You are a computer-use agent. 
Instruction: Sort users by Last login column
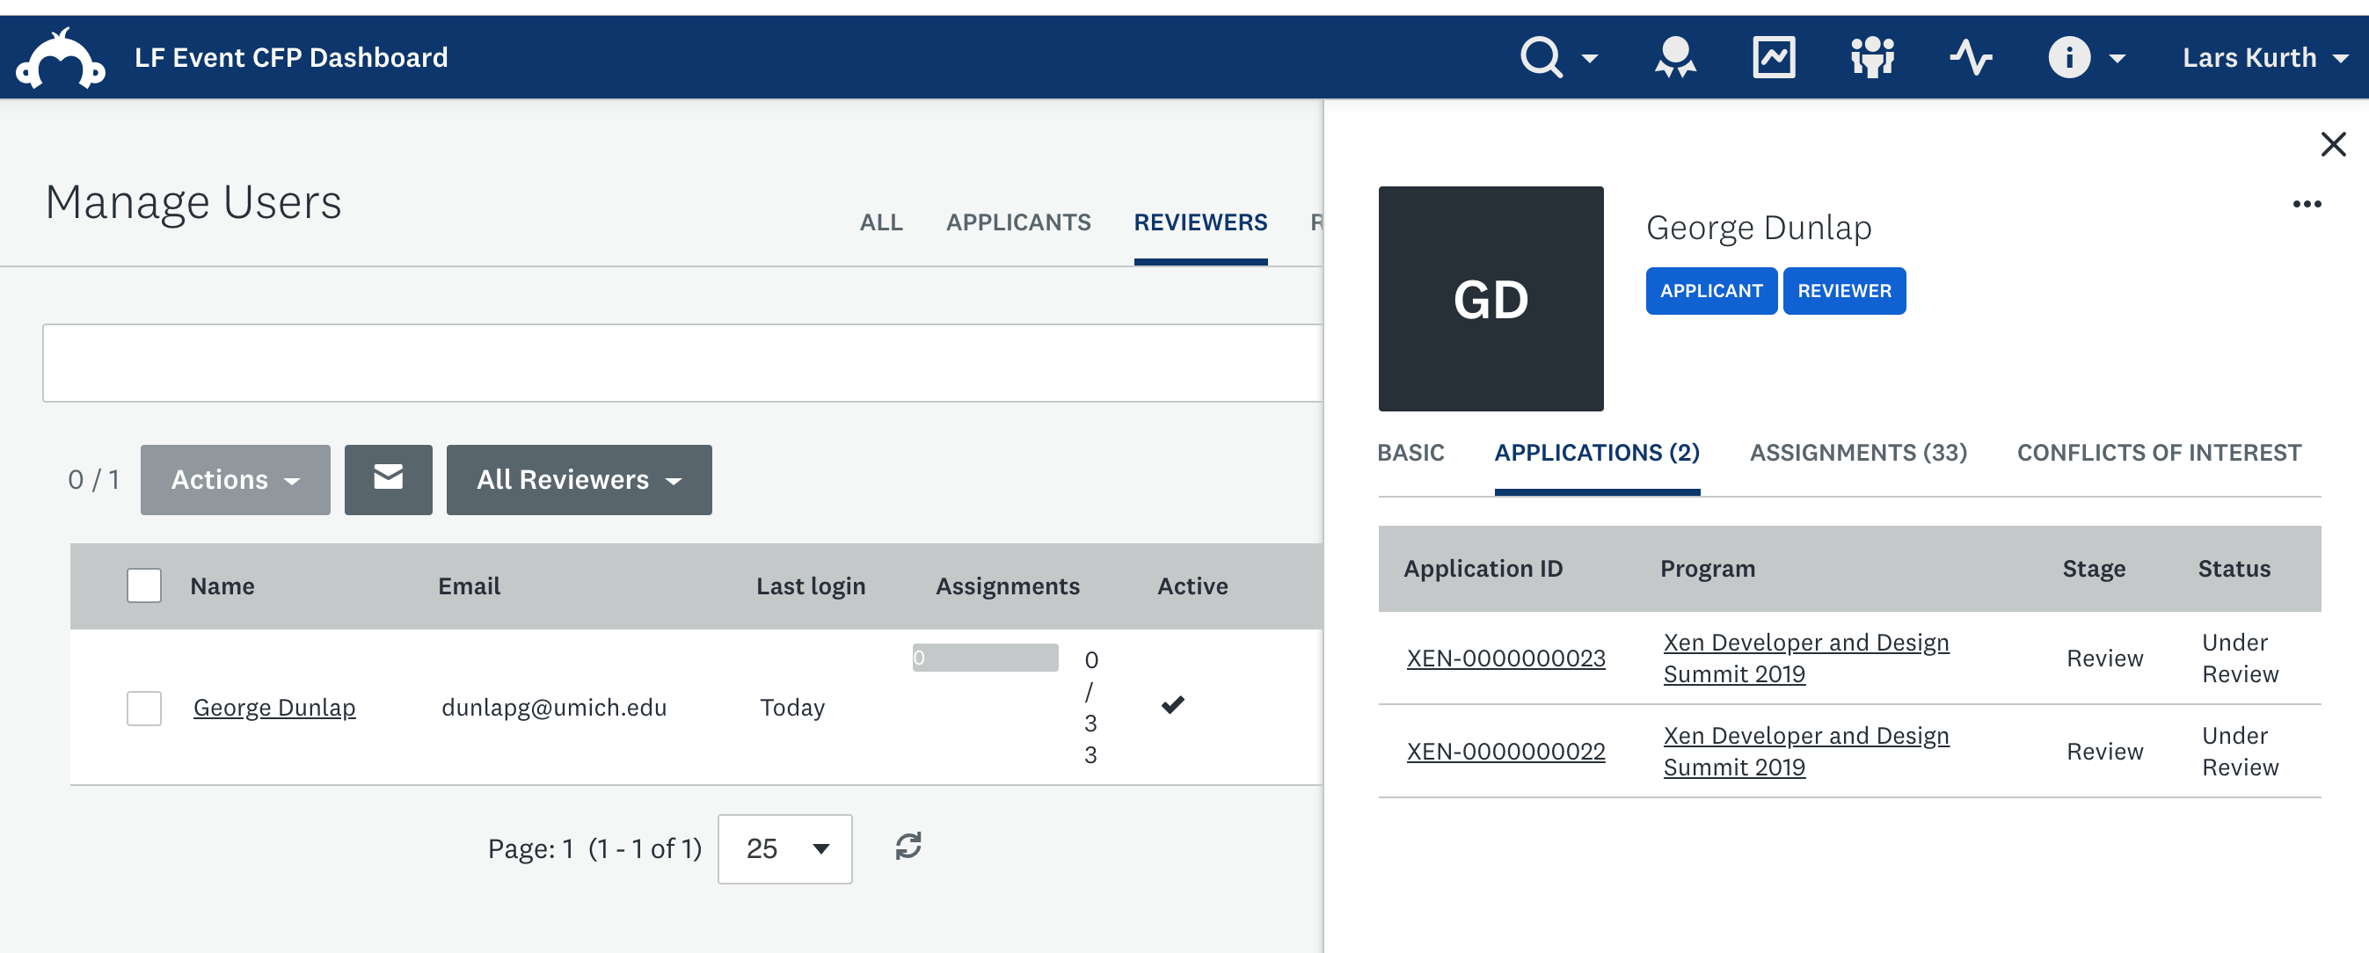pos(810,586)
